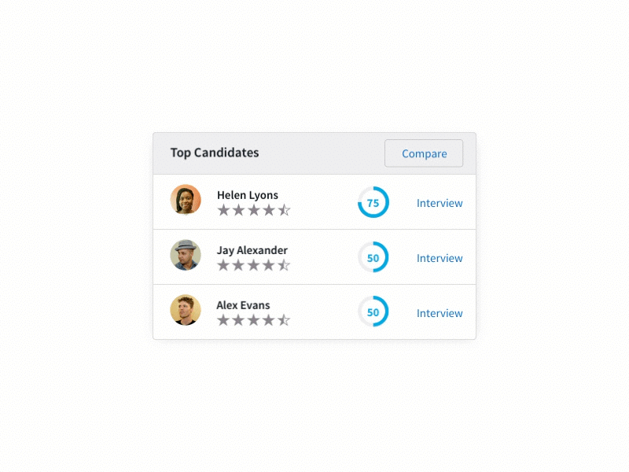This screenshot has width=629, height=472.
Task: Select the first star in Helen's rating
Action: tap(223, 210)
